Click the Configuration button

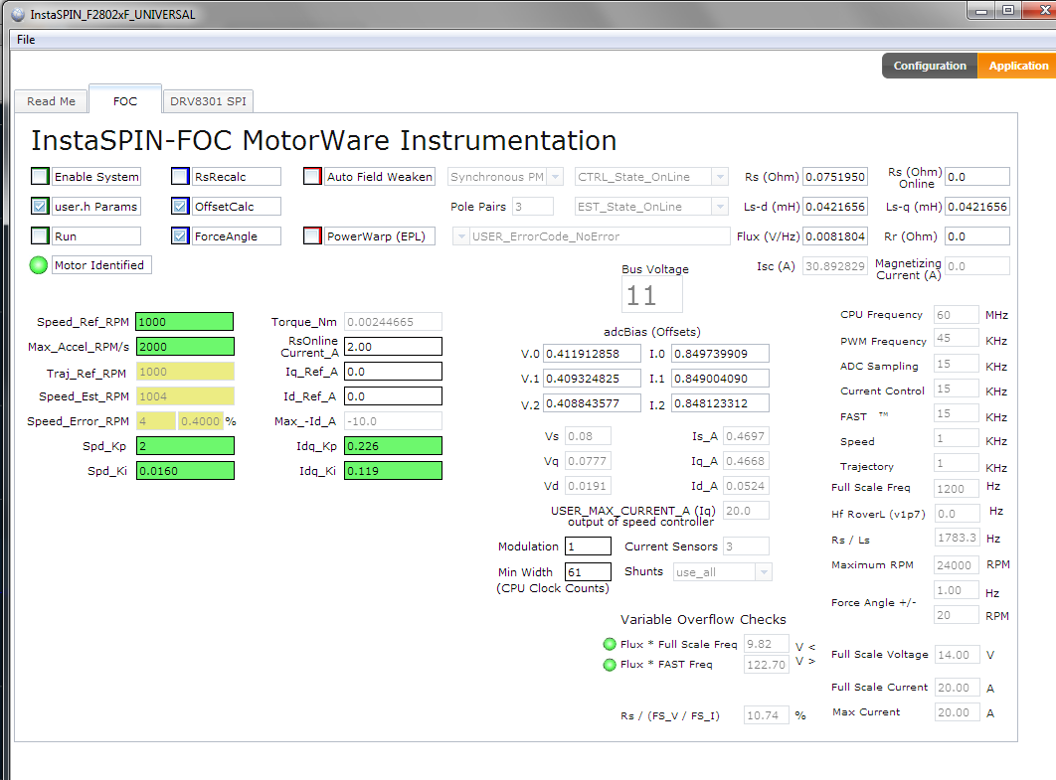tap(930, 66)
